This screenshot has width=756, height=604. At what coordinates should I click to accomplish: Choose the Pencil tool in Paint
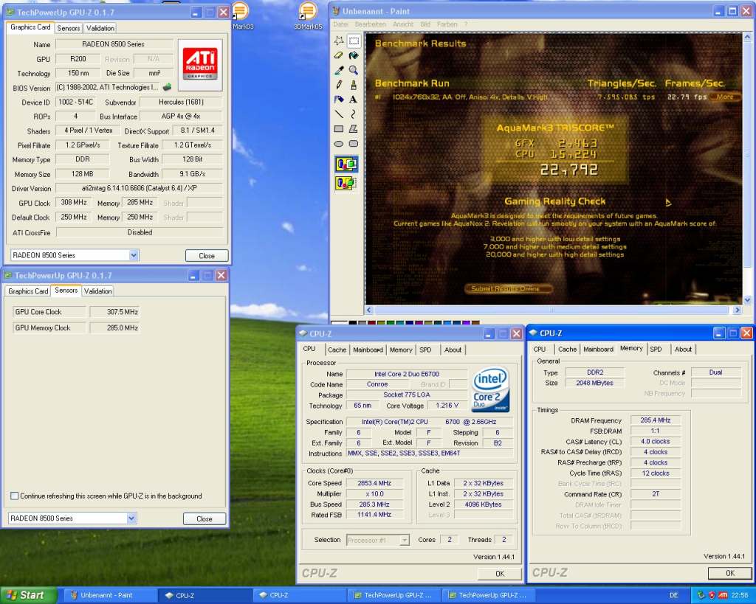pos(339,85)
